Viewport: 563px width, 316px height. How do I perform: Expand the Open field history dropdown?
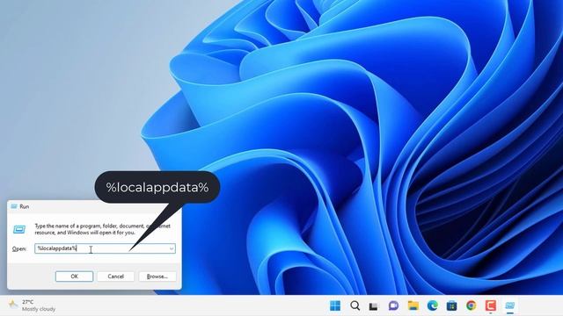click(172, 248)
